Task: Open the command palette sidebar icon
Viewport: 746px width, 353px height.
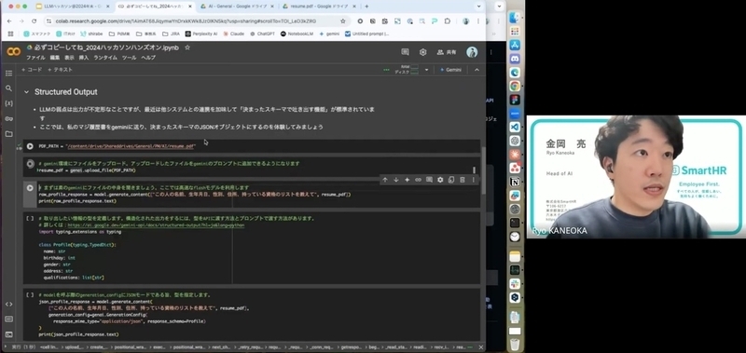Action: coord(8,319)
